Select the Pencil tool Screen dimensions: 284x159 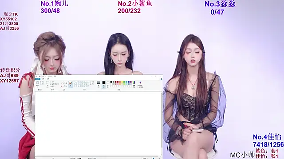coord(62,83)
